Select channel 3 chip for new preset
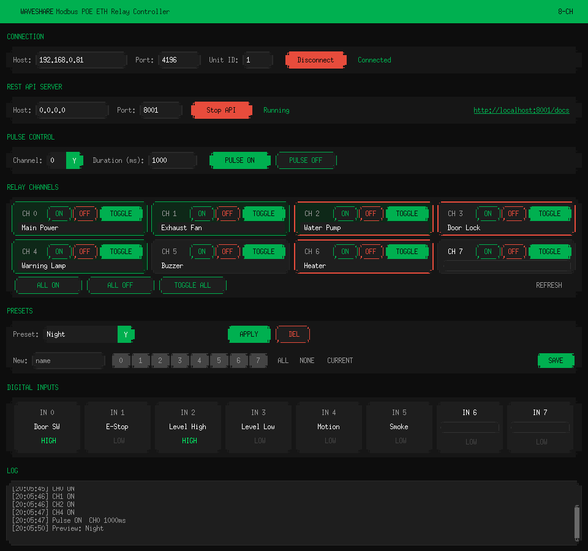This screenshot has height=551, width=588. (179, 361)
